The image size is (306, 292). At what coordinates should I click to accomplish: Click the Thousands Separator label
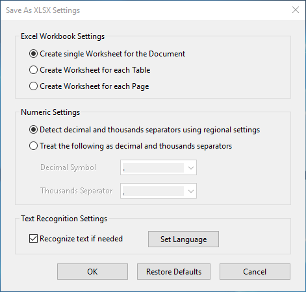point(77,191)
